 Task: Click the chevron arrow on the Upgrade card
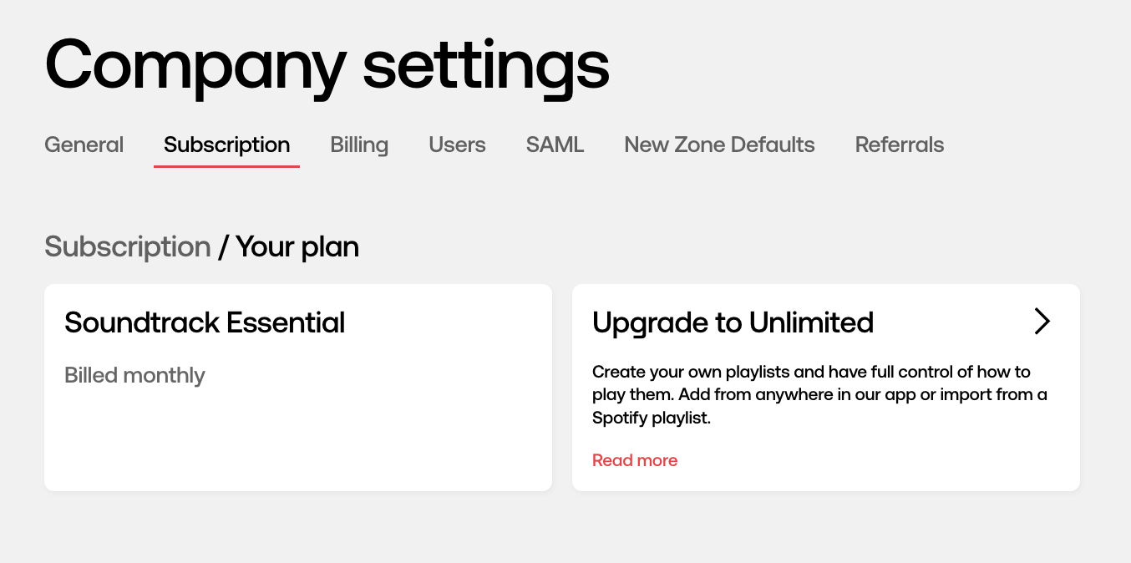coord(1042,322)
